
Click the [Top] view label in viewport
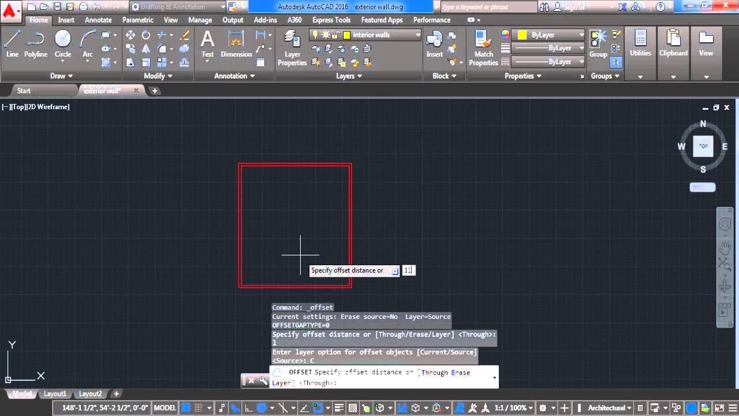17,107
